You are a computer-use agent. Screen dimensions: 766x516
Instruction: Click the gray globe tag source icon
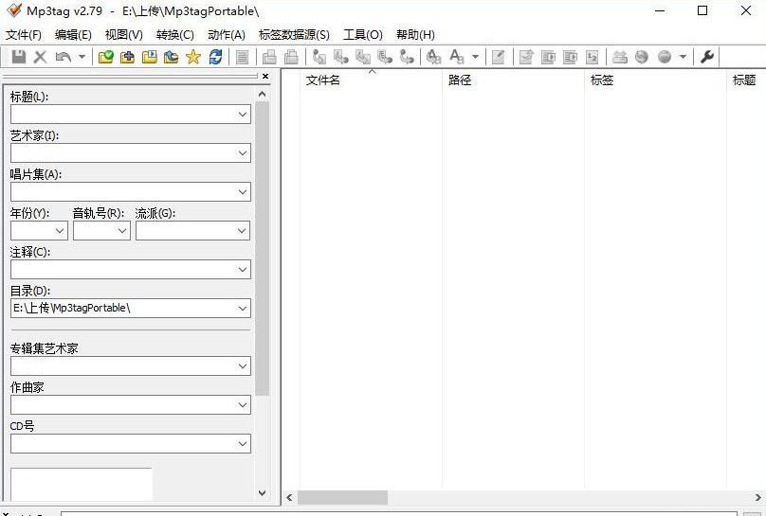[x=642, y=57]
